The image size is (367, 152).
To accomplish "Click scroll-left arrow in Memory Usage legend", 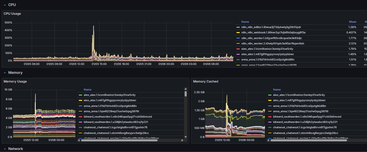I will (x=79, y=140).
